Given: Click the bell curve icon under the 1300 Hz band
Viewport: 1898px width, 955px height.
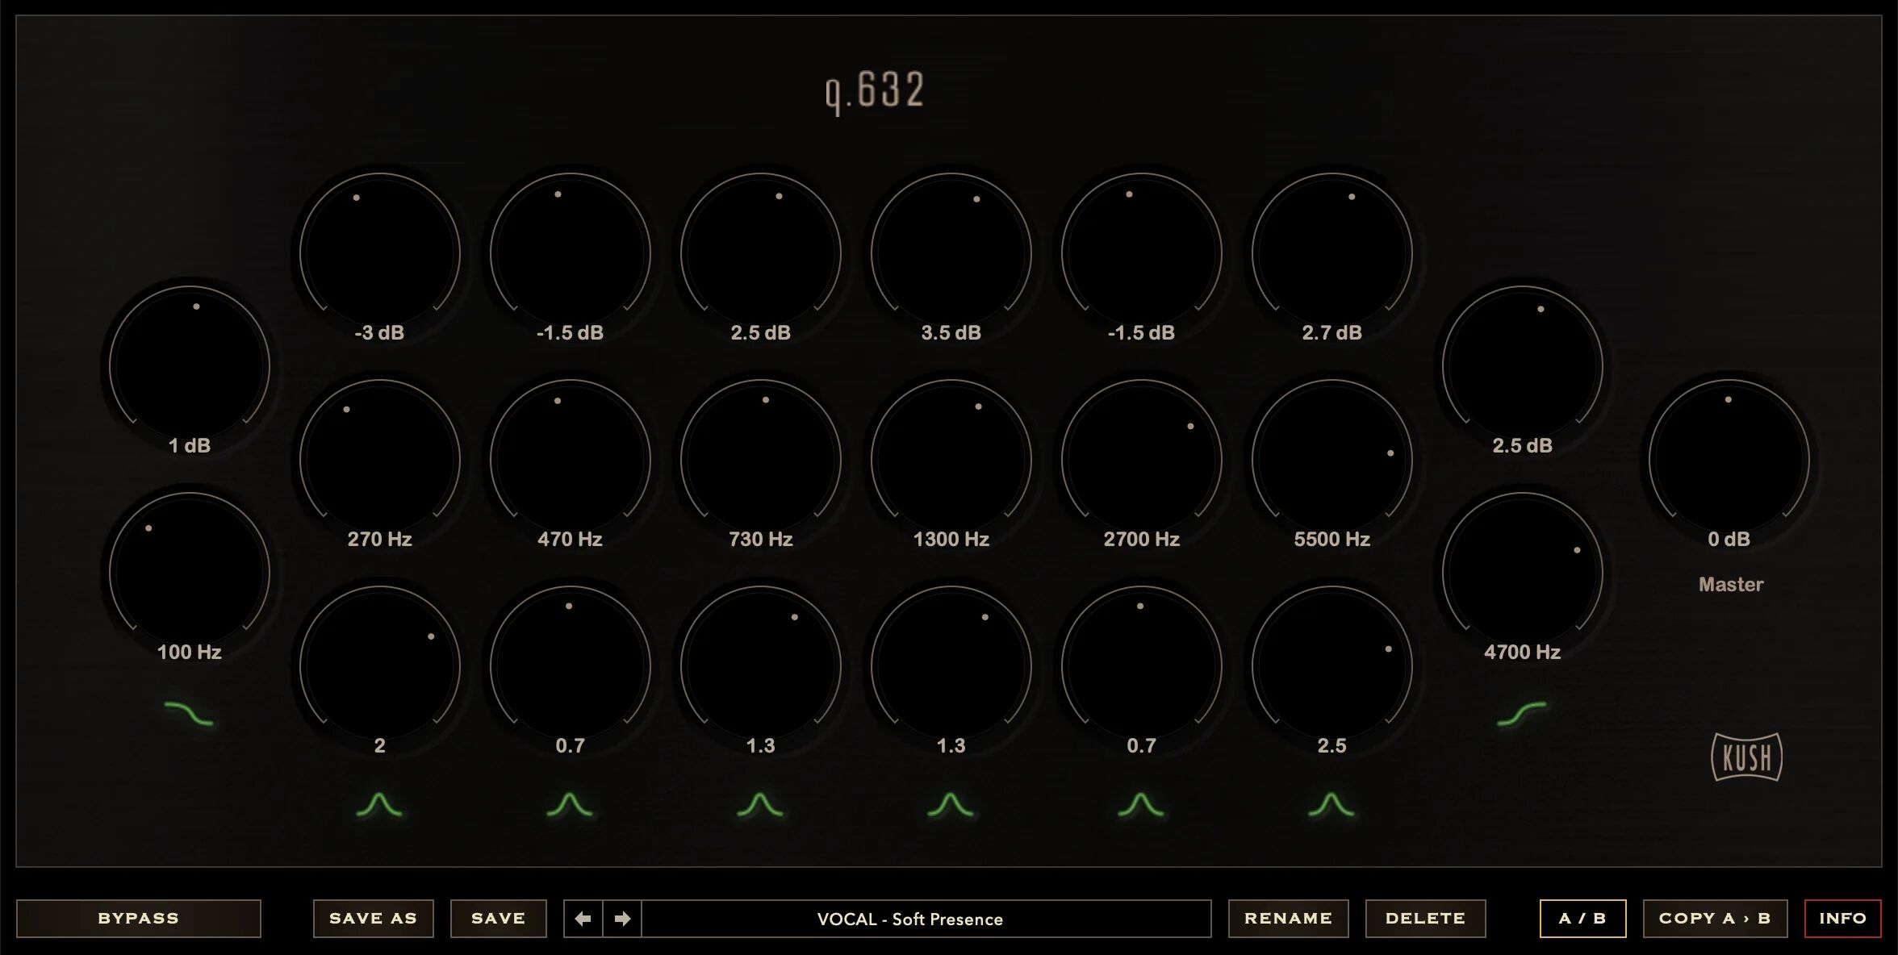Looking at the screenshot, I should [950, 807].
